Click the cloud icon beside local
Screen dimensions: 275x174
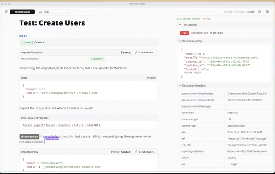pos(40,12)
